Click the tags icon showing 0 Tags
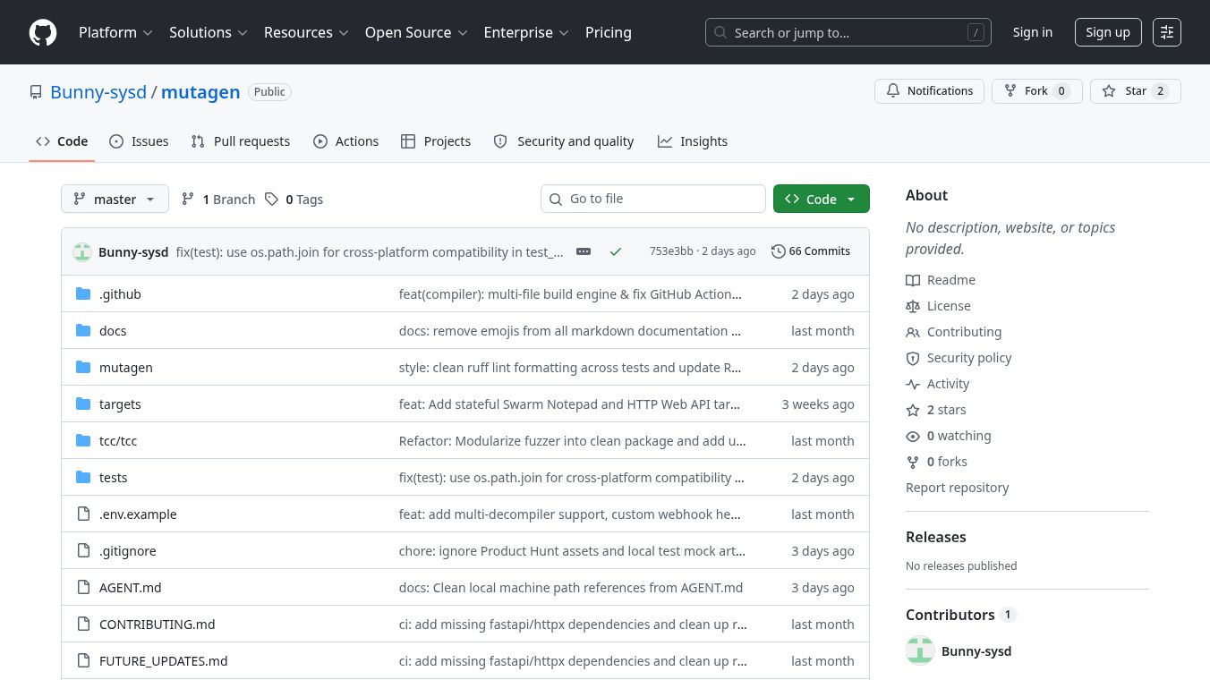 tap(271, 200)
